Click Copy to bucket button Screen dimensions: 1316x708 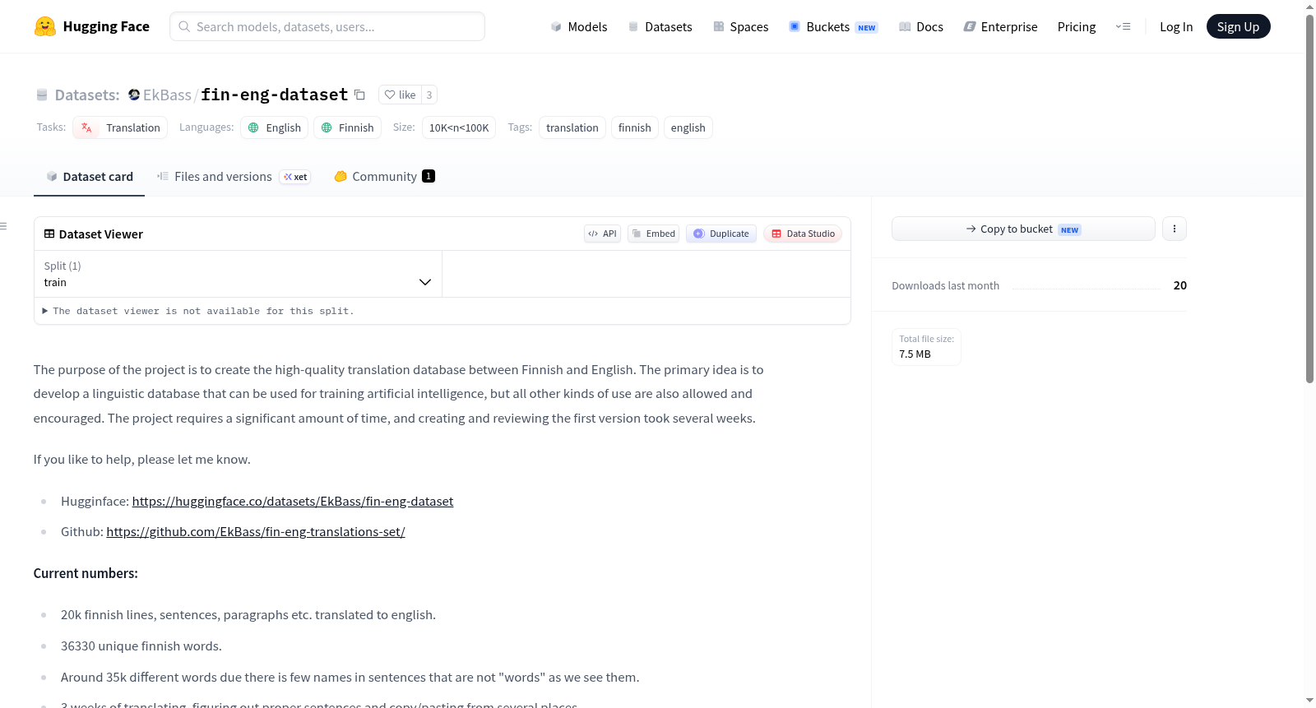pyautogui.click(x=1023, y=229)
